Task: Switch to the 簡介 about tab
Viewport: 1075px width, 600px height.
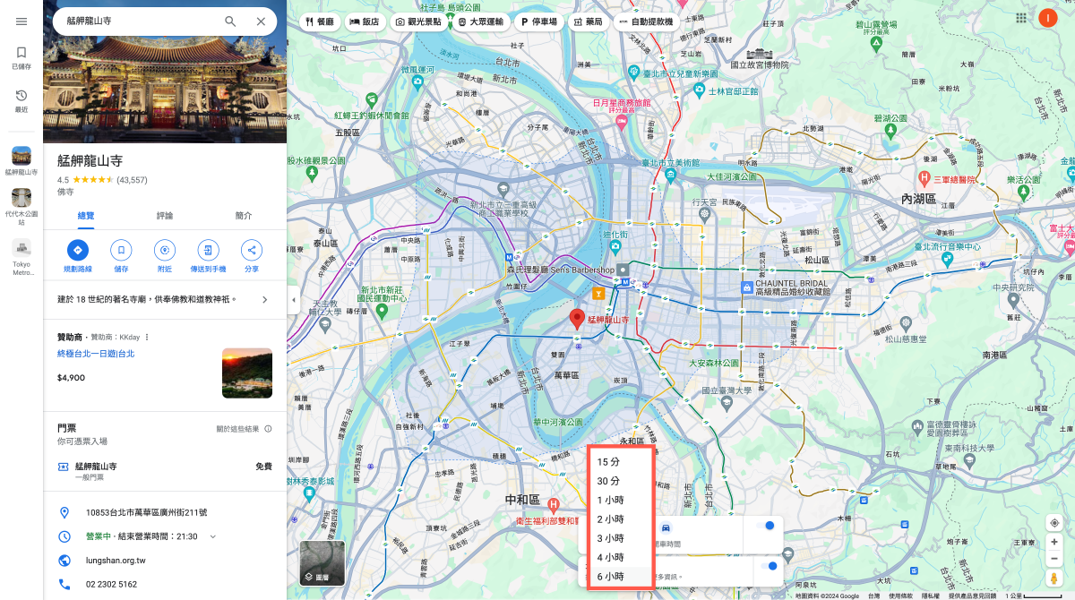Action: pyautogui.click(x=244, y=216)
